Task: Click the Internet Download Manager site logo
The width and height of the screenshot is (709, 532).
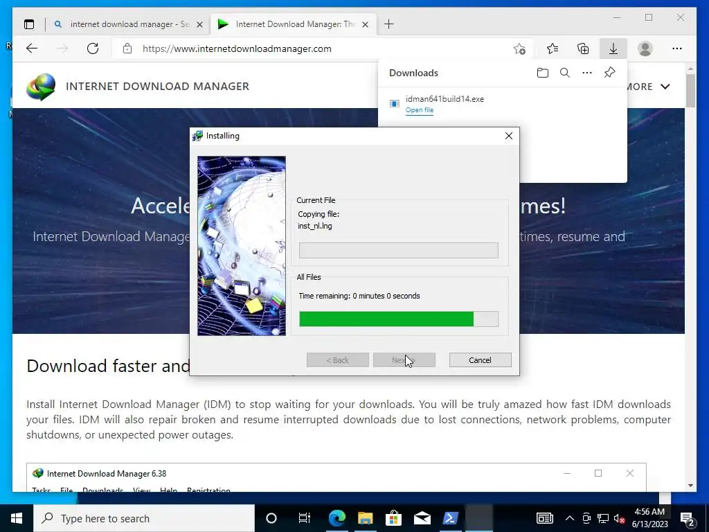Action: pyautogui.click(x=41, y=87)
